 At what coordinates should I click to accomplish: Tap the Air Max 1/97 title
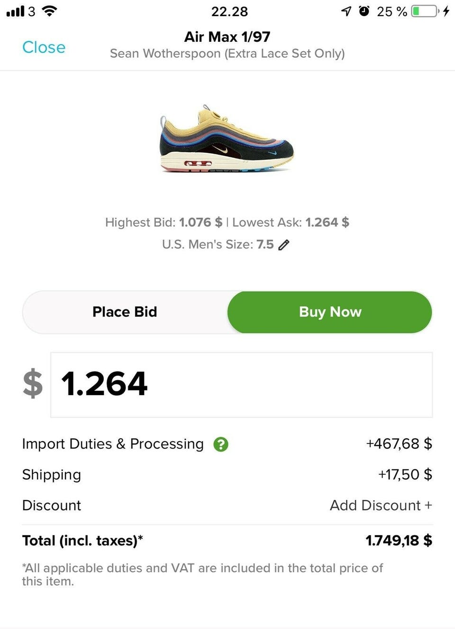(227, 37)
